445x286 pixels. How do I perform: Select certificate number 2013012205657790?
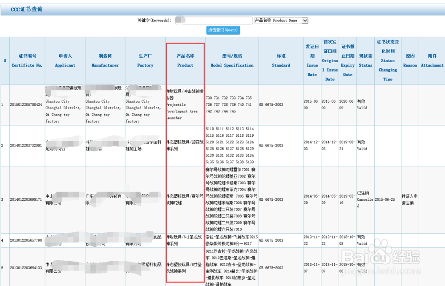tap(26, 240)
